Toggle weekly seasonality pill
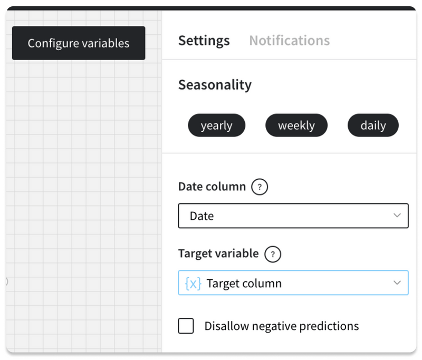422x360 pixels. 296,125
